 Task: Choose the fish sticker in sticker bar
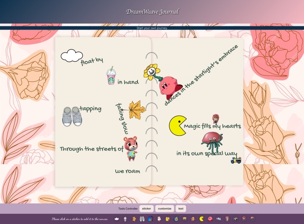218,219
